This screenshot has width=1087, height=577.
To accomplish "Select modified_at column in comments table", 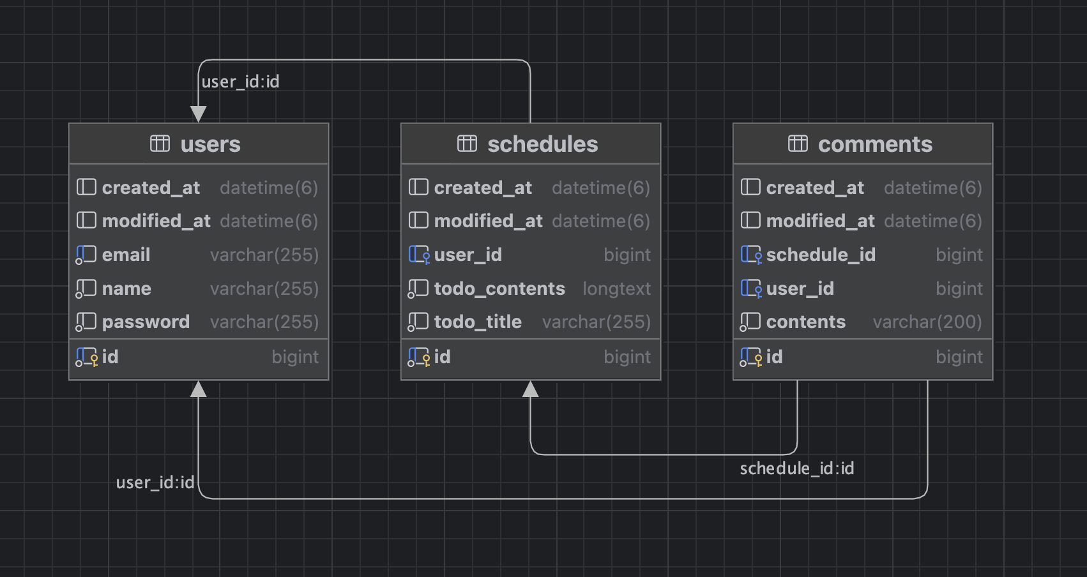I will coord(863,220).
